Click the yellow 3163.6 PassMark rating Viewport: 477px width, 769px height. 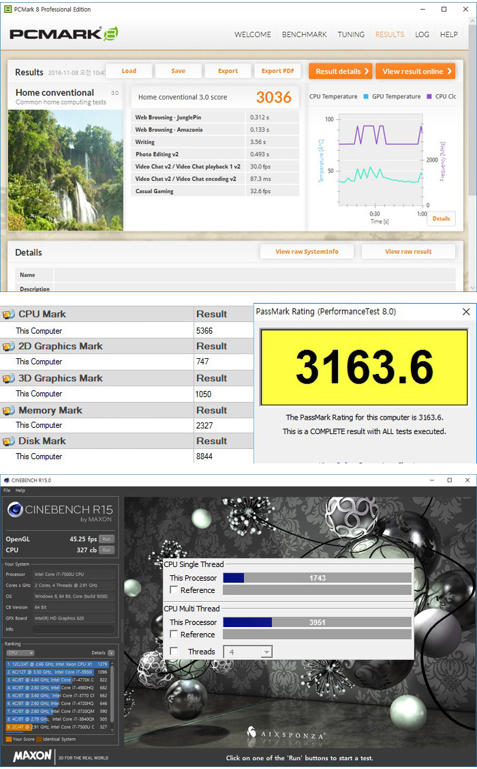pyautogui.click(x=365, y=367)
